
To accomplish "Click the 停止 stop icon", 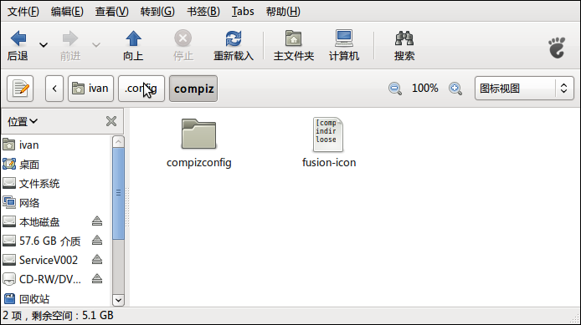I will (183, 38).
